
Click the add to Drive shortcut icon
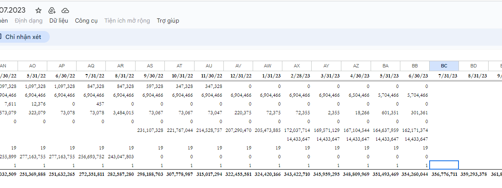[x=52, y=10]
